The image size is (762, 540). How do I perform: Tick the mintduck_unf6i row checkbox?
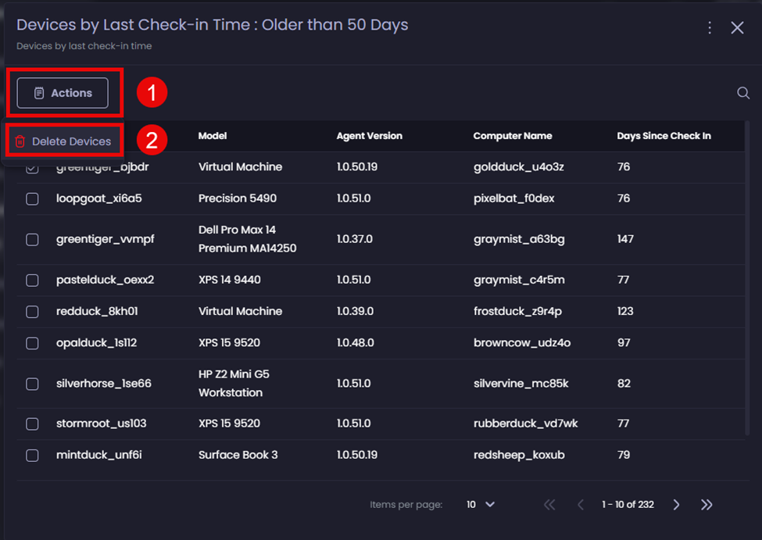pos(32,456)
